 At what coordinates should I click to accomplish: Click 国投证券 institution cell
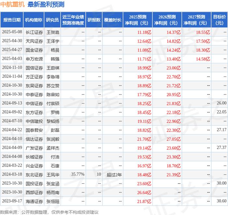click(x=34, y=184)
